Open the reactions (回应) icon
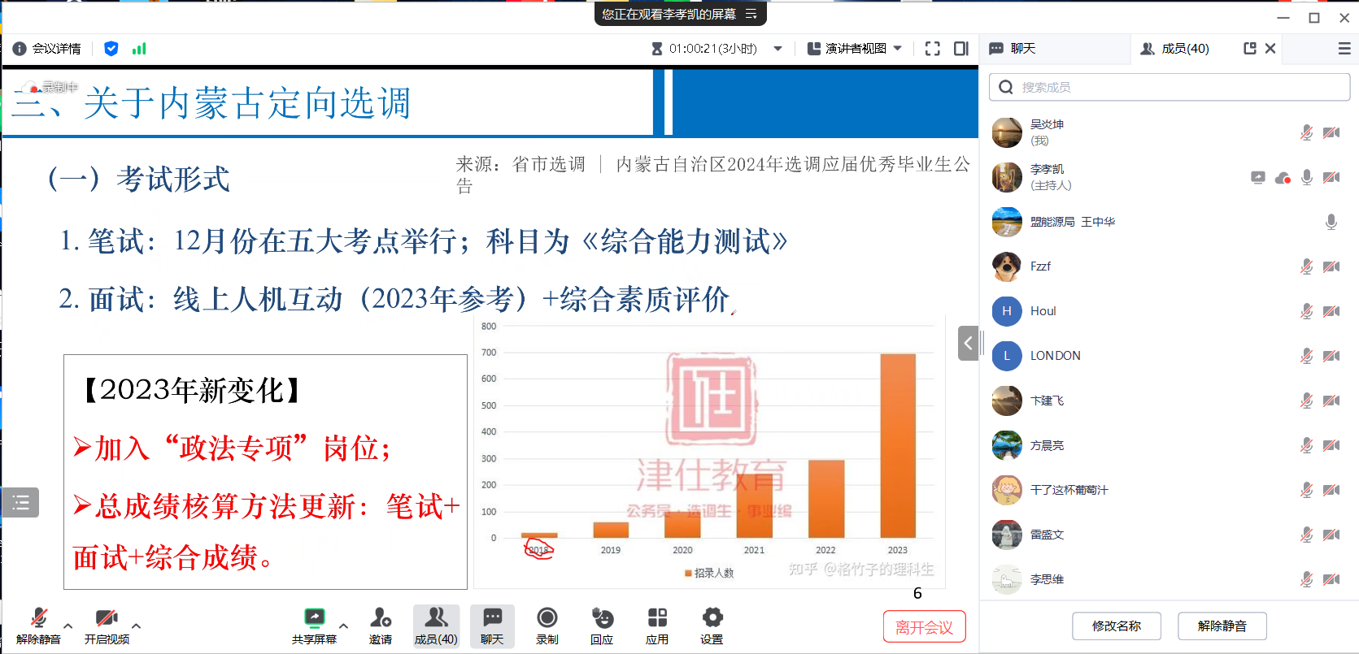 (602, 618)
